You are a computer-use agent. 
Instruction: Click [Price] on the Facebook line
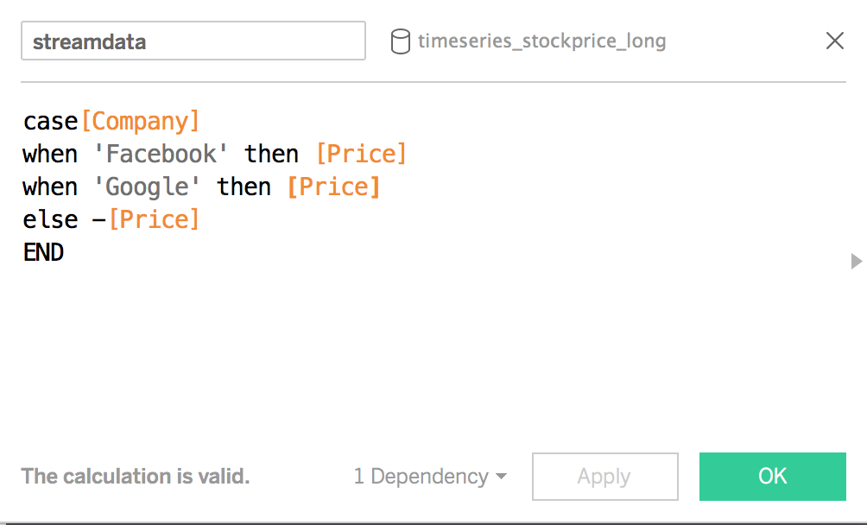[361, 154]
